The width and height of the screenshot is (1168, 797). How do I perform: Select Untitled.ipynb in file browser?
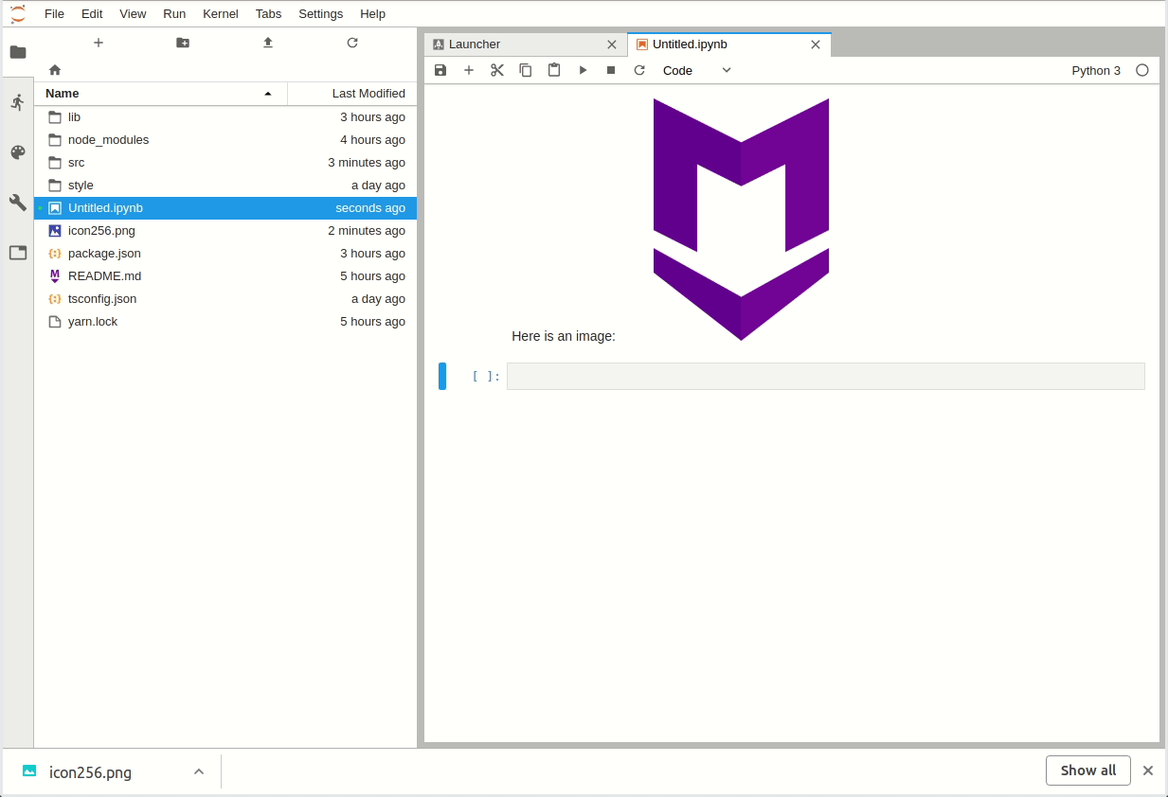[225, 208]
